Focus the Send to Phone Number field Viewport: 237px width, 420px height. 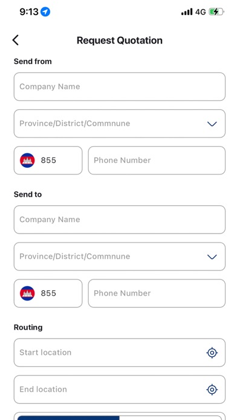click(157, 293)
